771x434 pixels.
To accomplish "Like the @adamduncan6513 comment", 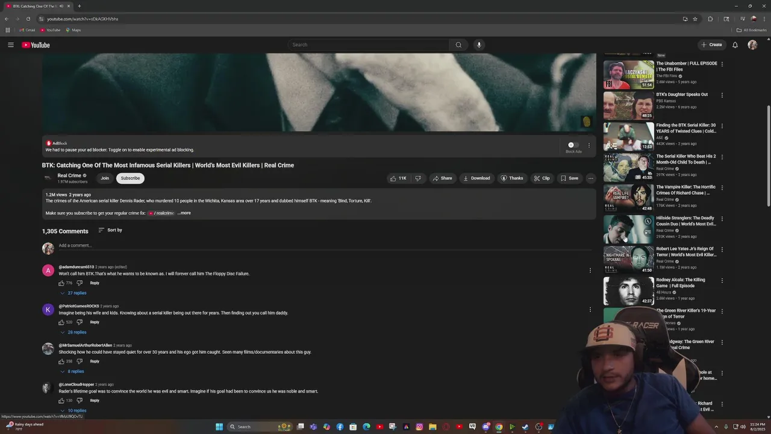I will point(61,283).
